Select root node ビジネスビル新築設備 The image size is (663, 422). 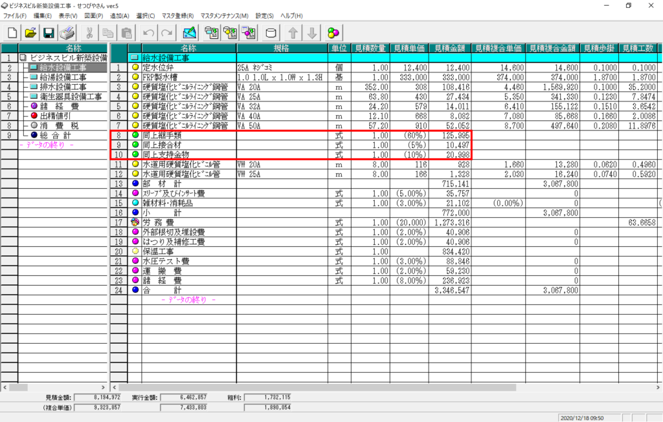point(68,58)
